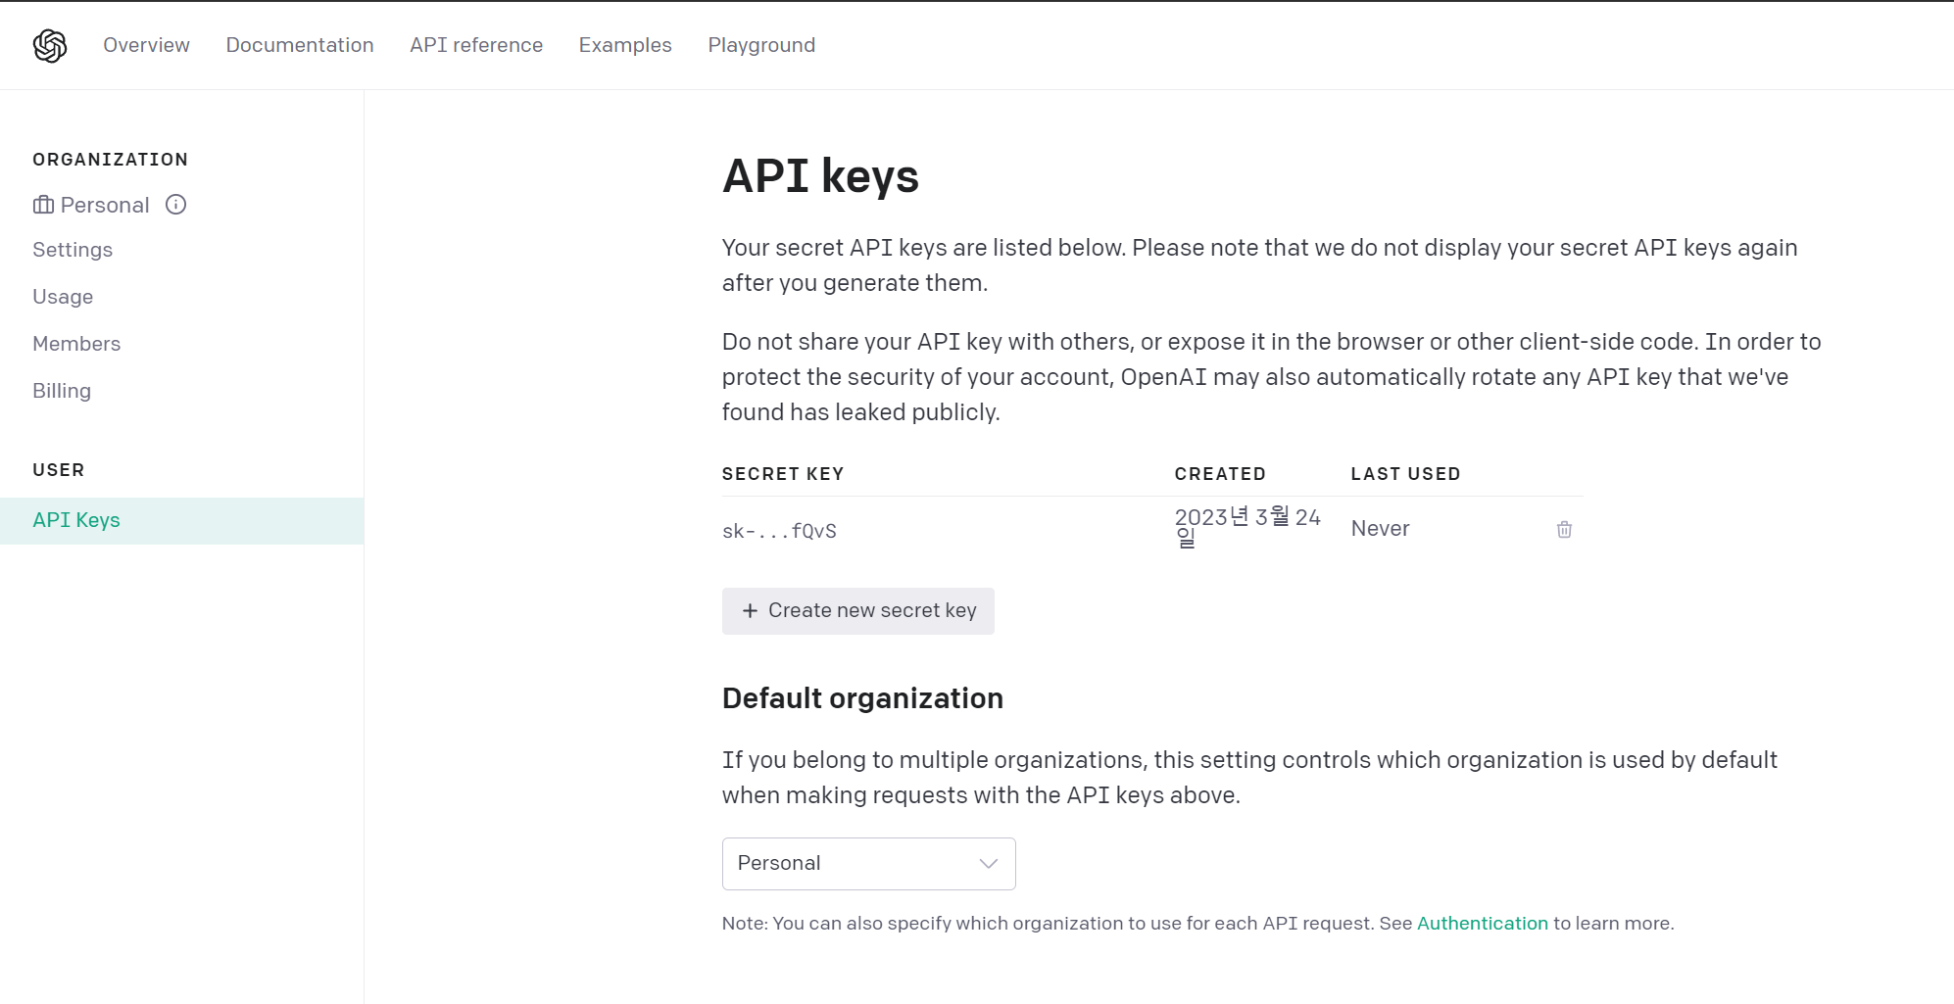Open the Playground
This screenshot has width=1954, height=1004.
click(761, 45)
